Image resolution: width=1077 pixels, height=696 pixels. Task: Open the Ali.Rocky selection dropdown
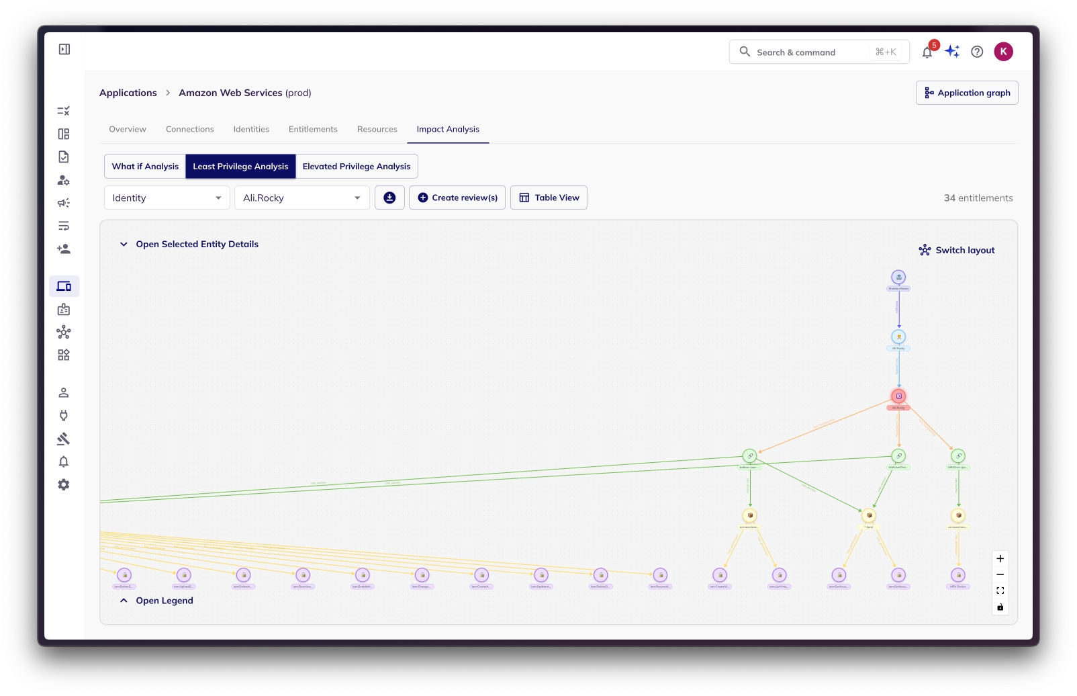(x=301, y=198)
